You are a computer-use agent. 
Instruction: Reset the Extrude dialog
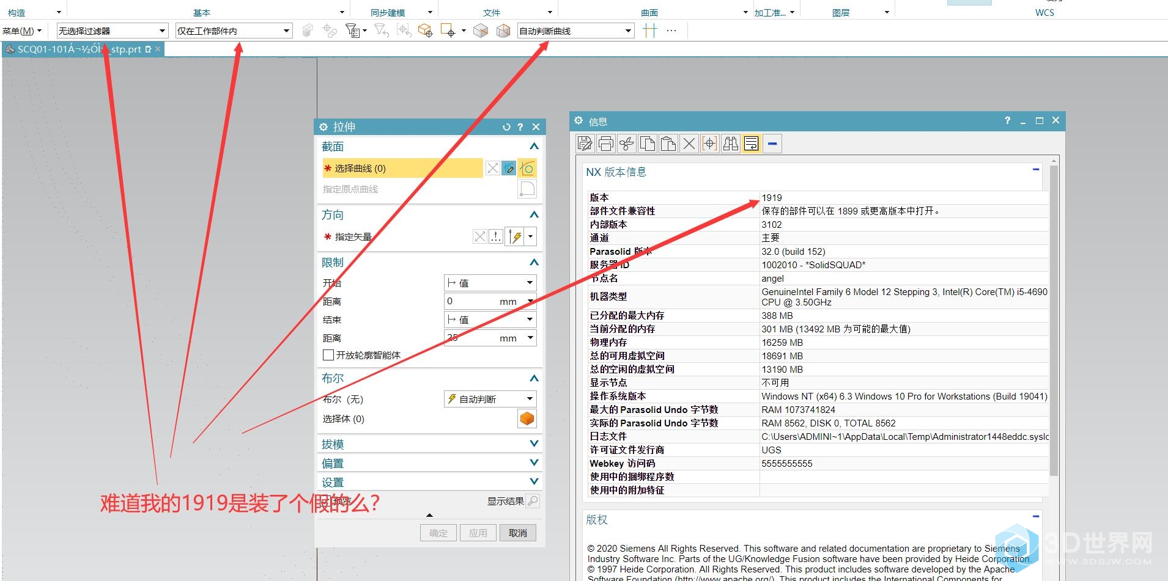tap(506, 127)
